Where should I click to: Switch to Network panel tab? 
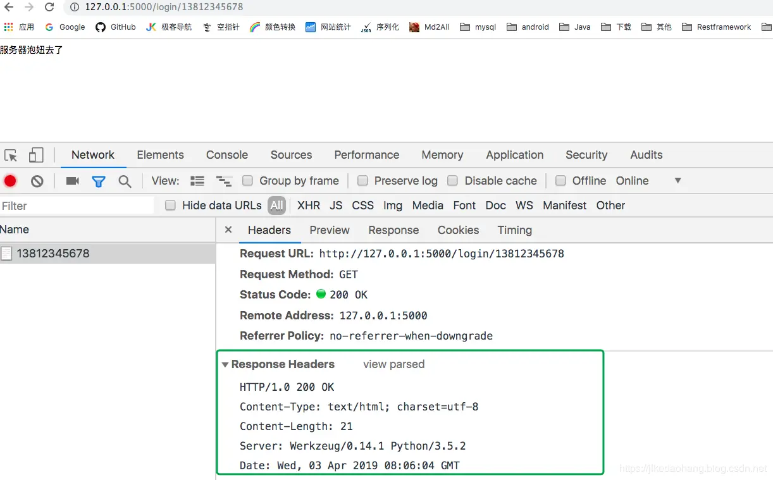click(93, 155)
